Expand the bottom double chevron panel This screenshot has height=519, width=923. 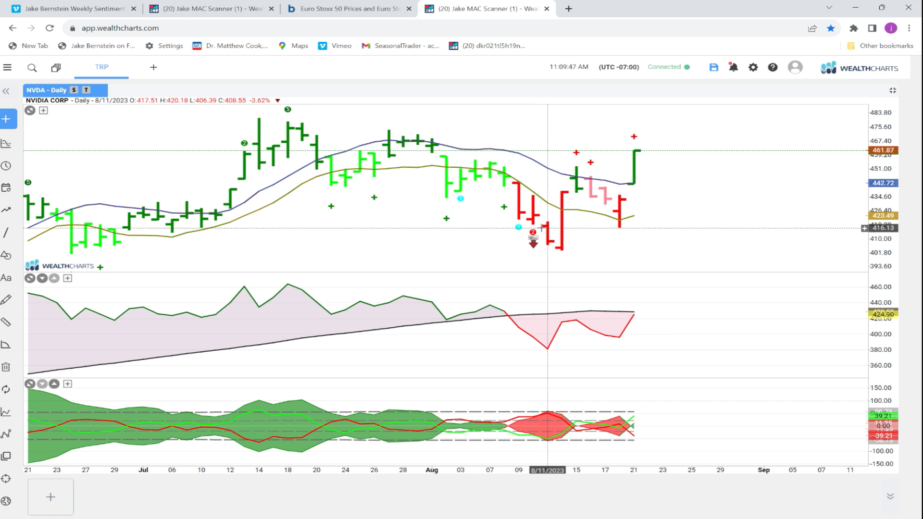pos(890,496)
